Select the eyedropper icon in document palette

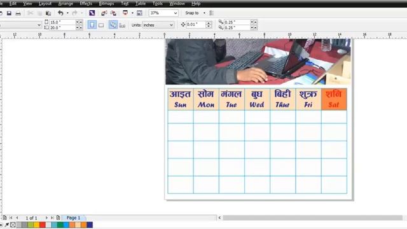[x=7, y=225]
